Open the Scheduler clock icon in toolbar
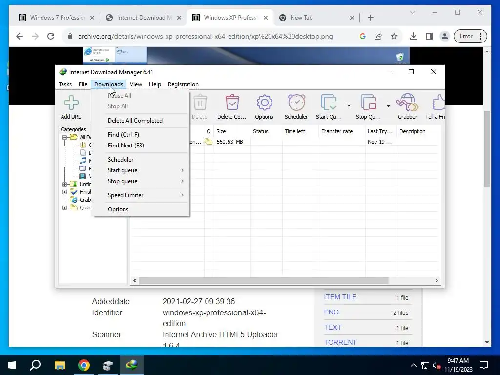 pyautogui.click(x=296, y=107)
